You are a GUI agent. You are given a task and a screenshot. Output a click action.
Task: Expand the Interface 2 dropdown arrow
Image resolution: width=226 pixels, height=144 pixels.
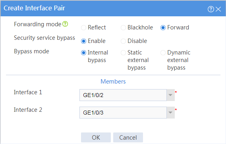170,113
